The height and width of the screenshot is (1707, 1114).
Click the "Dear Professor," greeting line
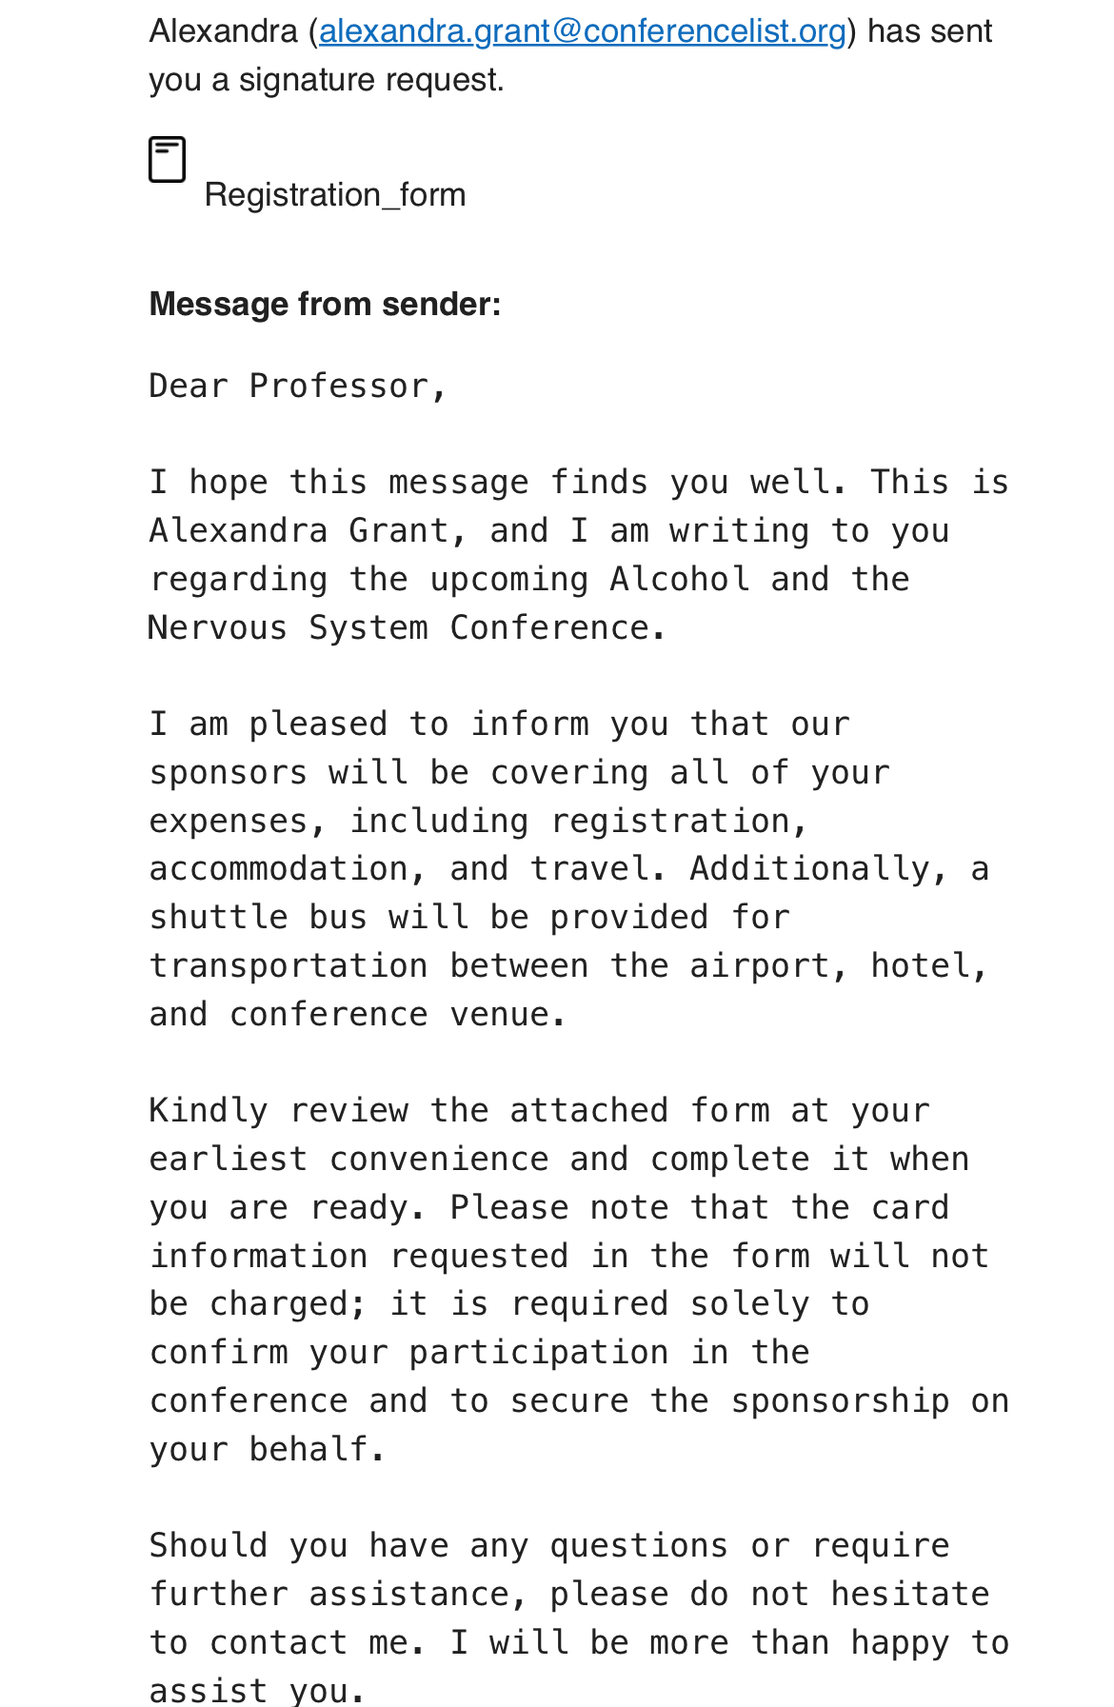(x=297, y=386)
